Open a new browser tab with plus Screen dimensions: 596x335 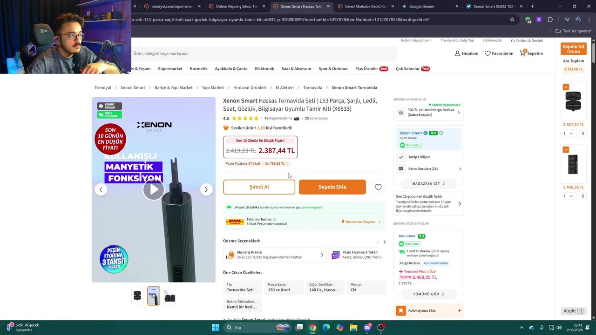point(532,6)
